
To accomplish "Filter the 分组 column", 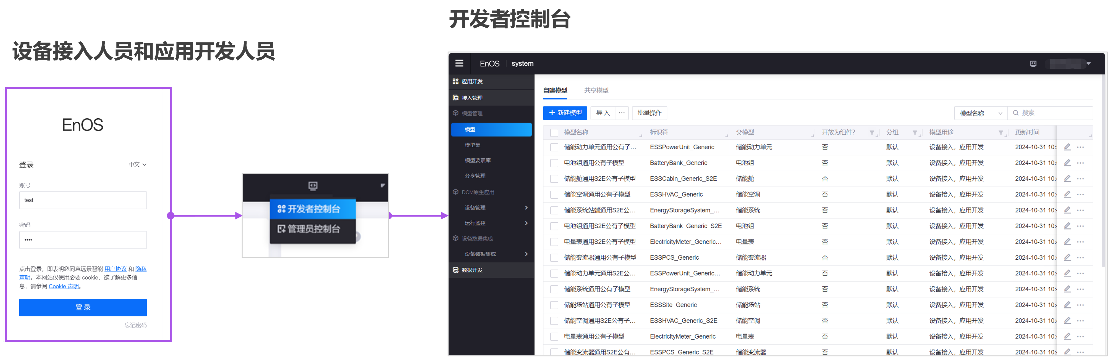I will tap(915, 133).
